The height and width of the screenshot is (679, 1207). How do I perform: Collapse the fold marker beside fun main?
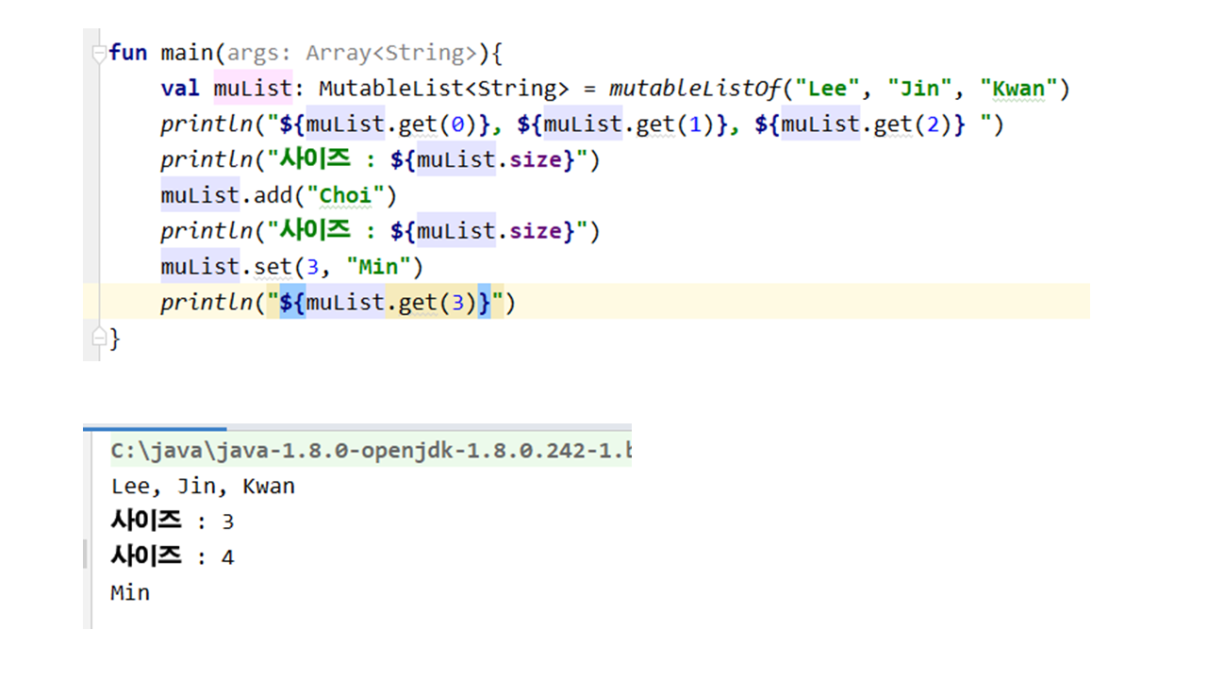tap(99, 54)
